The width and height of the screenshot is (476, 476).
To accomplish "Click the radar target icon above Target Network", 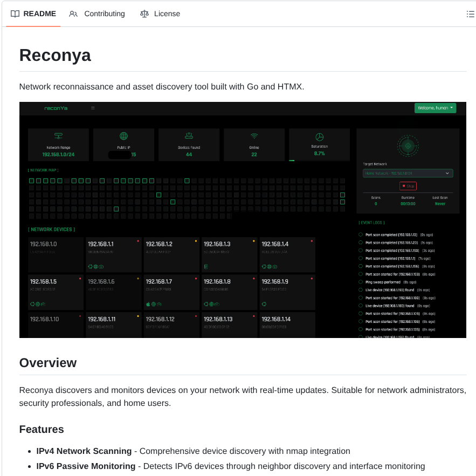I will point(408,146).
